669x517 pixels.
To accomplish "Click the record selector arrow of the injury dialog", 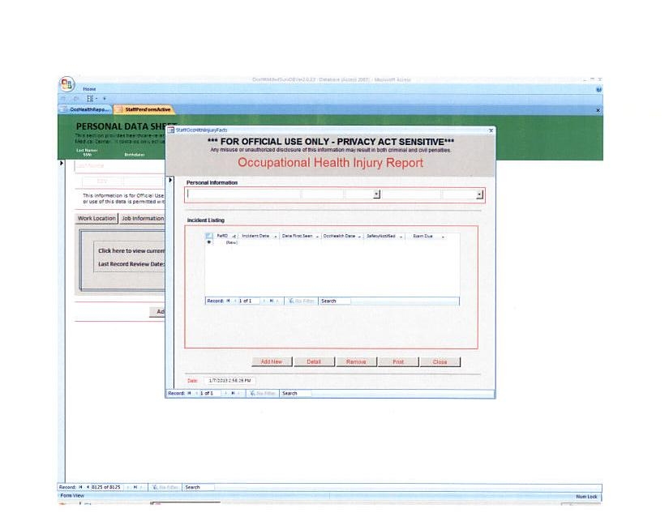I will click(x=170, y=180).
